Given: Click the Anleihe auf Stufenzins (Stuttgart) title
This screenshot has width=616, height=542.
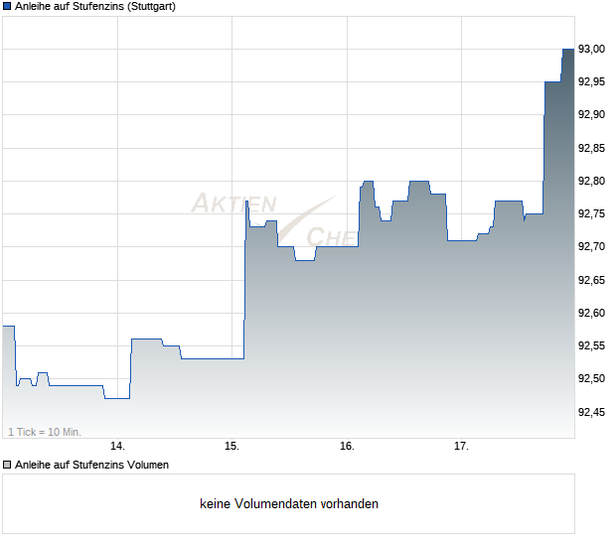Looking at the screenshot, I should 95,7.
